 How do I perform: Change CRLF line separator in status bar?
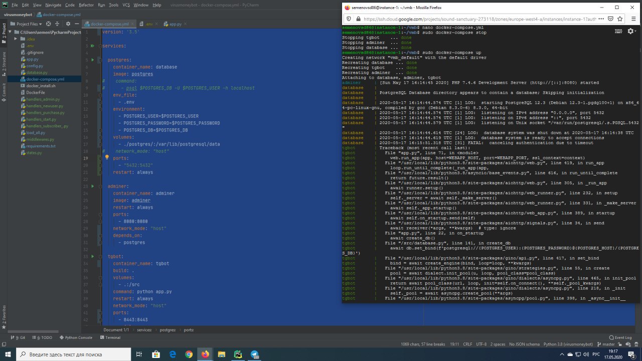point(467,344)
